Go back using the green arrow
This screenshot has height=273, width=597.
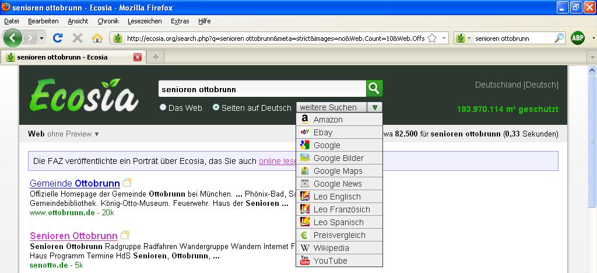click(x=13, y=38)
